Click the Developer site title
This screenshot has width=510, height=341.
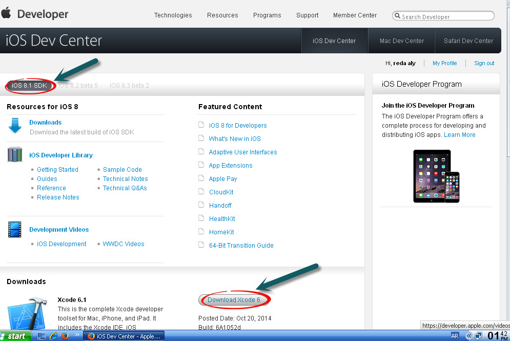point(43,14)
